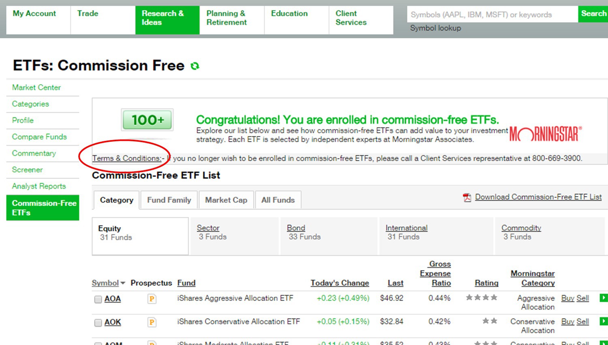
Task: Select the Bond category link
Action: click(x=296, y=228)
